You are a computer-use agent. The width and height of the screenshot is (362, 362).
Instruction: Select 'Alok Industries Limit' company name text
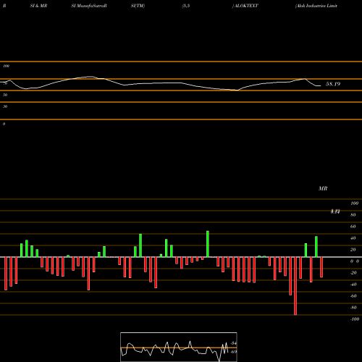coord(316,6)
